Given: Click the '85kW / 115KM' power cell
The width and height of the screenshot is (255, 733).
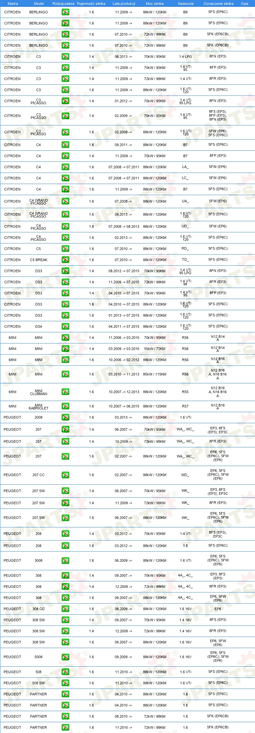Looking at the screenshot, I should [155, 374].
